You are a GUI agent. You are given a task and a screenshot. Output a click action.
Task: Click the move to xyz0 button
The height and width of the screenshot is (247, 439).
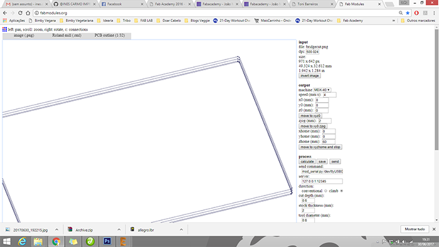(x=310, y=116)
